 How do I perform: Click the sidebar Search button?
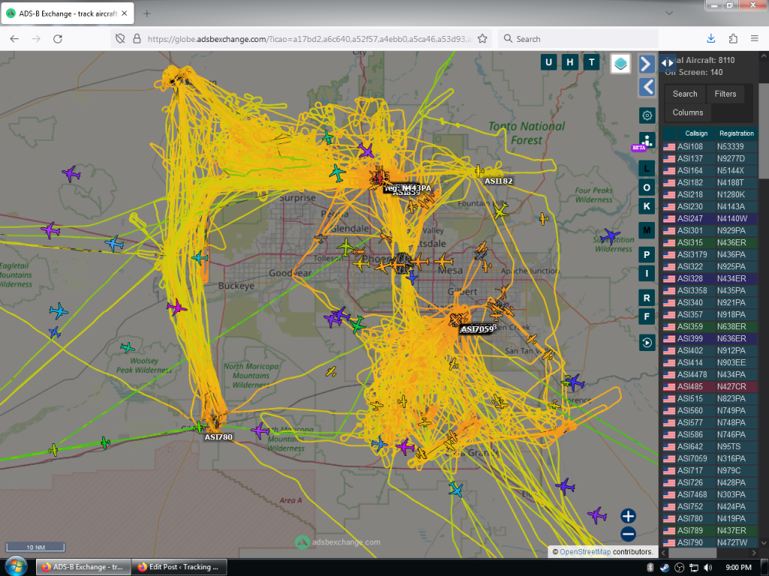click(x=685, y=94)
